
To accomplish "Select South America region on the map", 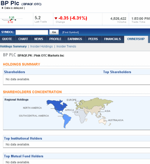I will pos(67,121).
